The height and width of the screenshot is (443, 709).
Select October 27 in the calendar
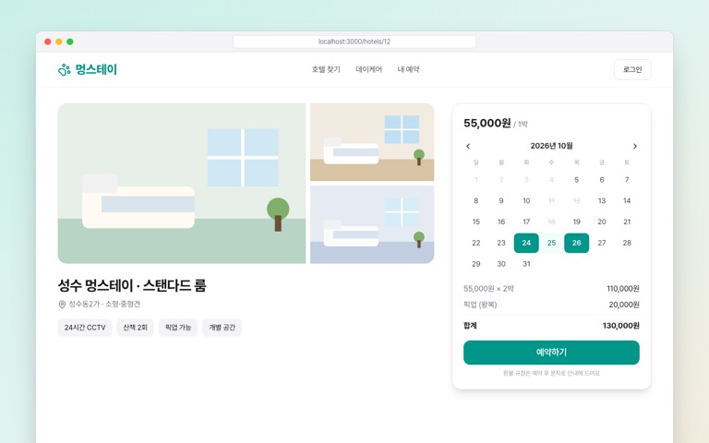click(x=601, y=243)
